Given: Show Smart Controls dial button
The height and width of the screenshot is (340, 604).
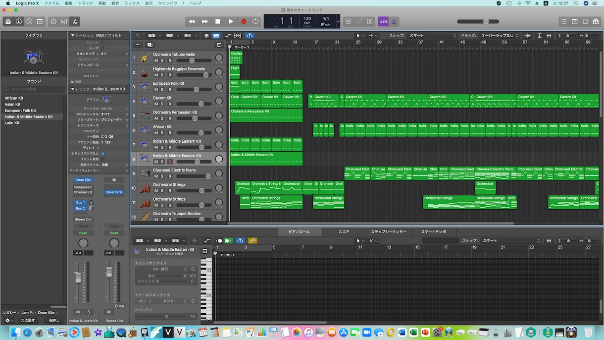Looking at the screenshot, I should (x=53, y=21).
